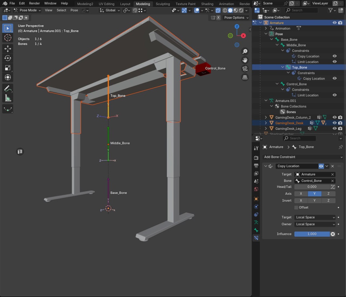Open the Pose menu in viewport header

click(x=74, y=10)
